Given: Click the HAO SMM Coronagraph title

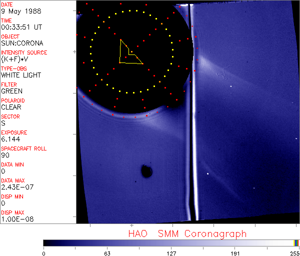Looking at the screenshot, I should (x=187, y=233).
